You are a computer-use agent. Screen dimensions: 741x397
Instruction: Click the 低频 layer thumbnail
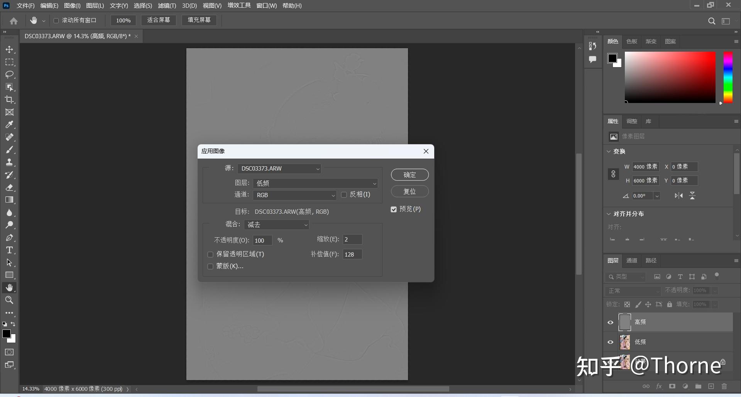[x=624, y=342]
